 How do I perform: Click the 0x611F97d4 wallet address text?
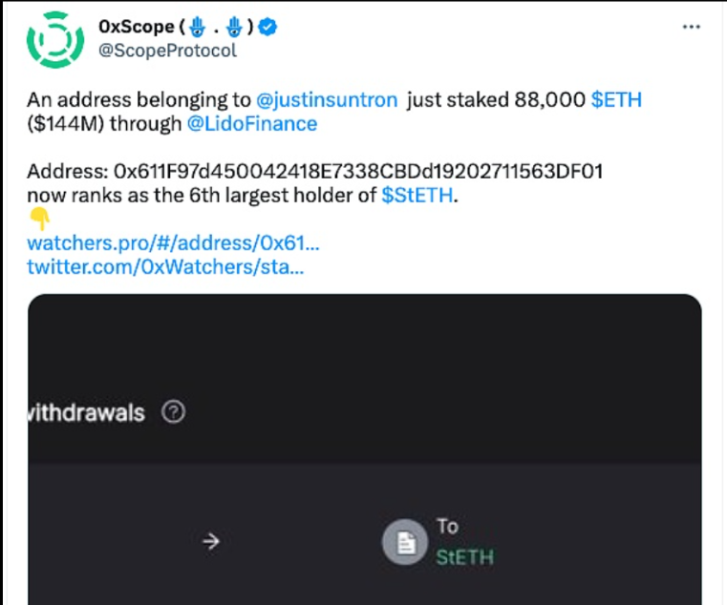[x=357, y=172]
